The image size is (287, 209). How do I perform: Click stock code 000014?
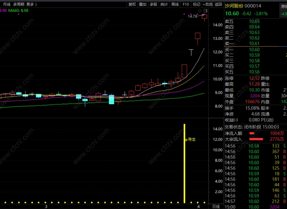pyautogui.click(x=253, y=6)
